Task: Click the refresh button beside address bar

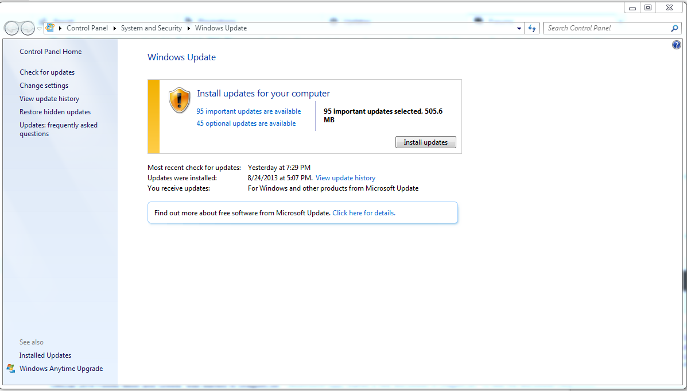Action: tap(532, 28)
